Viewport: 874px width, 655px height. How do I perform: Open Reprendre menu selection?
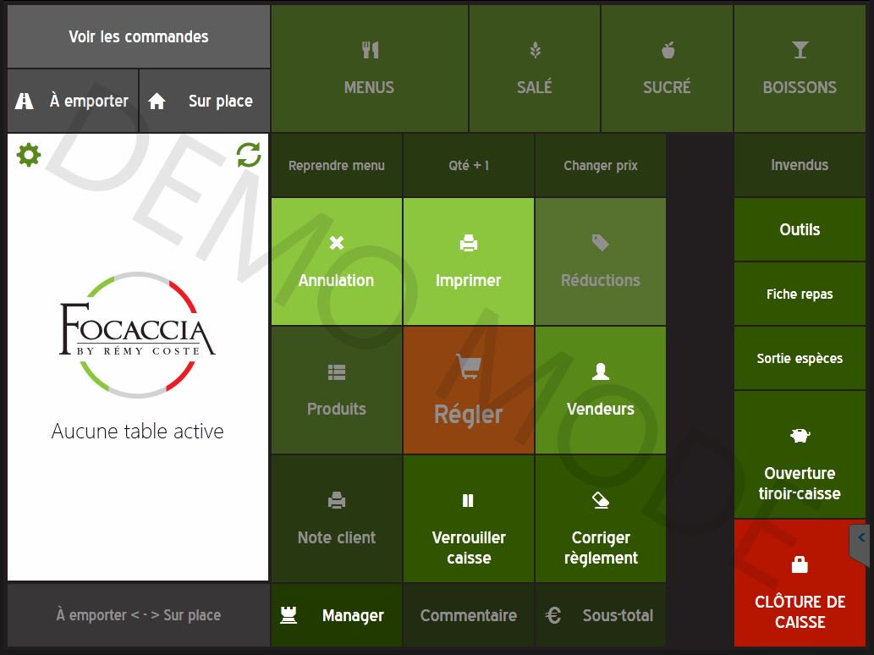click(x=336, y=165)
